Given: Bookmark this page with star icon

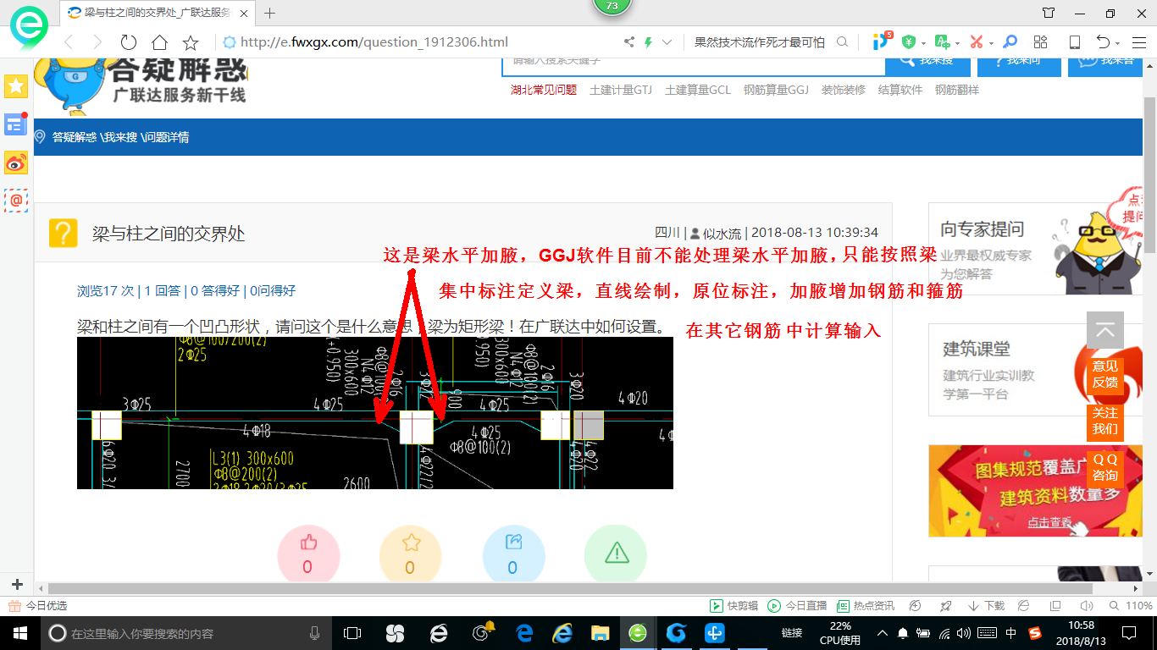Looking at the screenshot, I should [191, 42].
